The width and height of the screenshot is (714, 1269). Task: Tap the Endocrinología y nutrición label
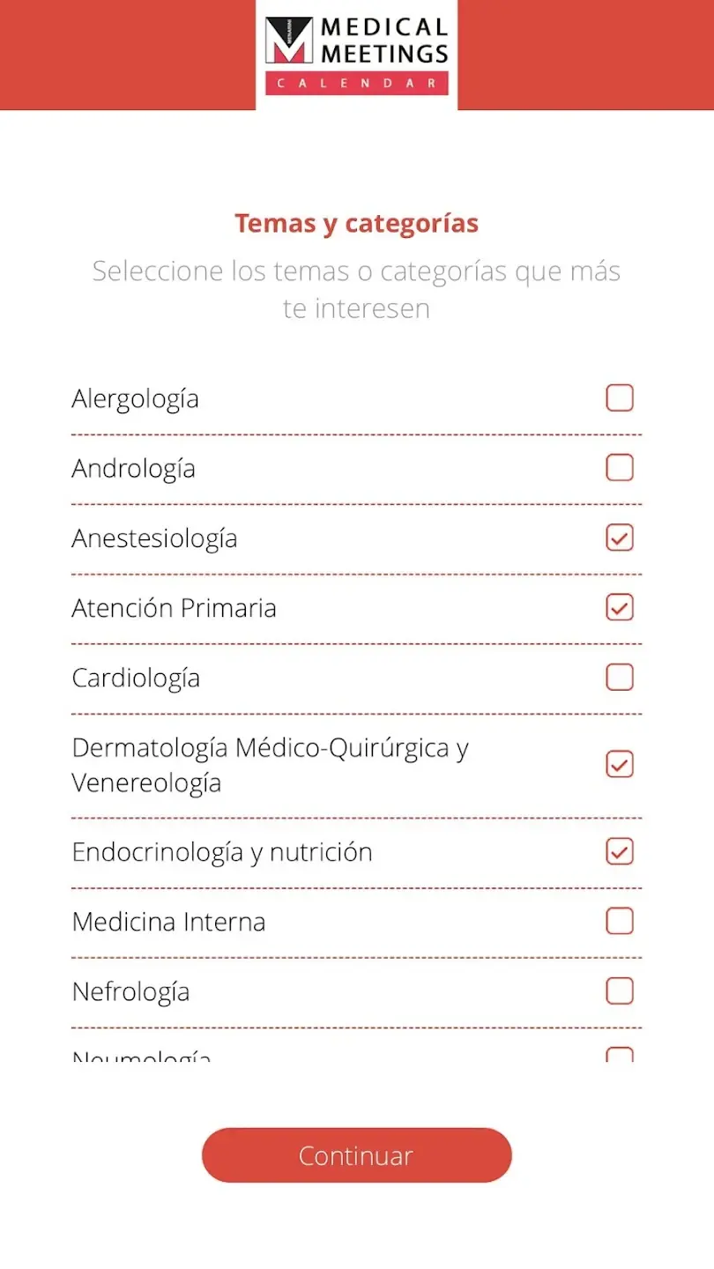[222, 851]
